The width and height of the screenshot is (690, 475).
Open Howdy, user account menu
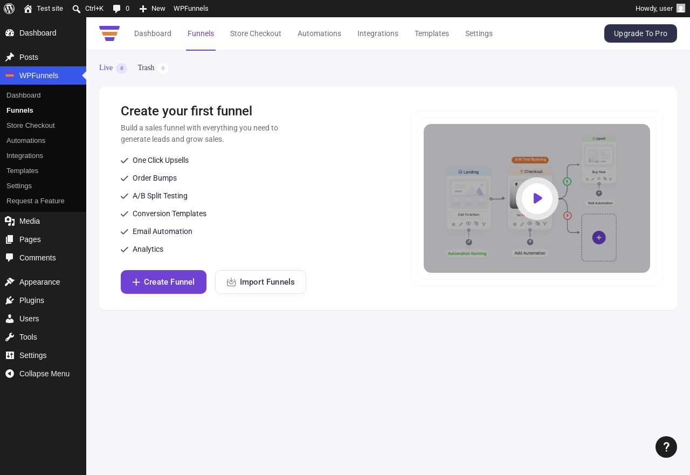click(x=660, y=9)
